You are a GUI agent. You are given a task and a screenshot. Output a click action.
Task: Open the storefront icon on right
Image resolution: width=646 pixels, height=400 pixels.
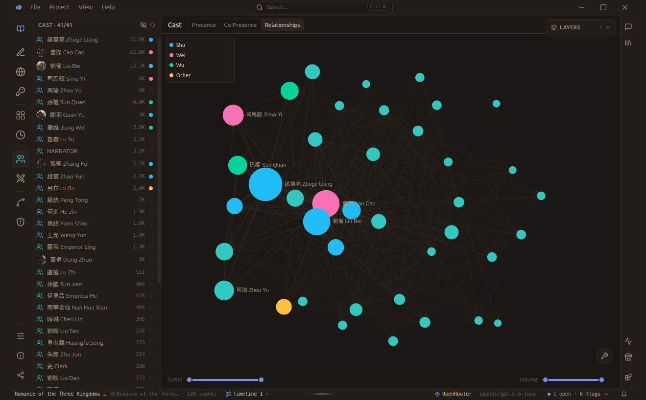pyautogui.click(x=628, y=357)
